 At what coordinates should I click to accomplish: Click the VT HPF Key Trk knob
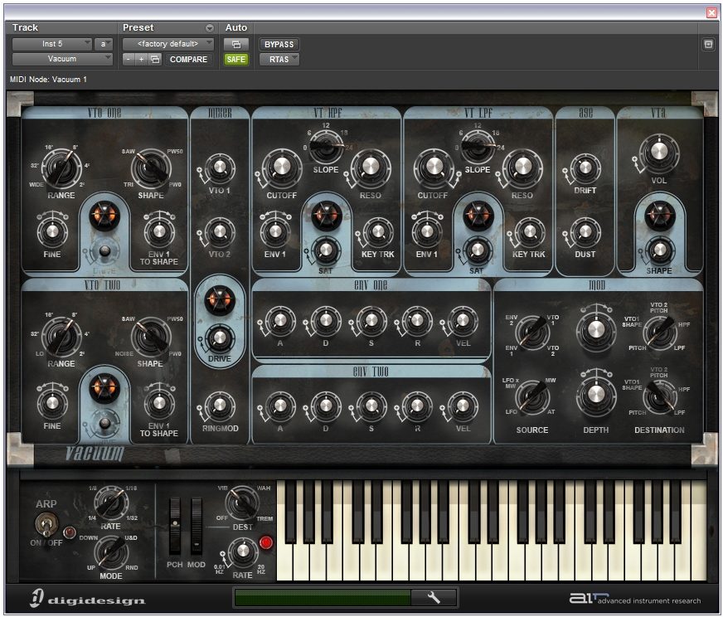pyautogui.click(x=377, y=231)
